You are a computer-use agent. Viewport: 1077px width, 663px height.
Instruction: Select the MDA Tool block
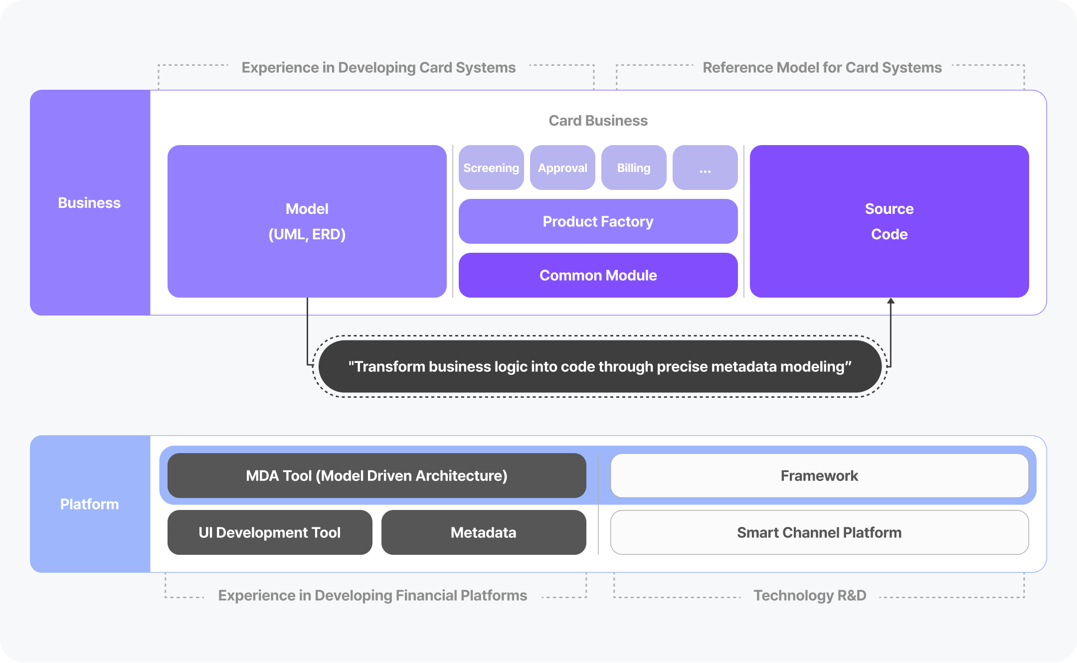pos(376,476)
